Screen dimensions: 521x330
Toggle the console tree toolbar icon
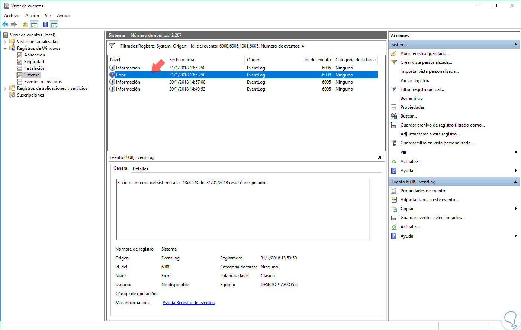pyautogui.click(x=34, y=25)
